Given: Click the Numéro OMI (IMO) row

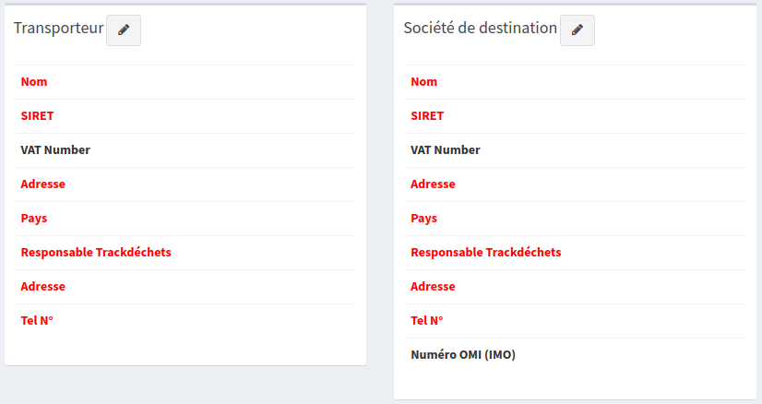Looking at the screenshot, I should tap(463, 355).
